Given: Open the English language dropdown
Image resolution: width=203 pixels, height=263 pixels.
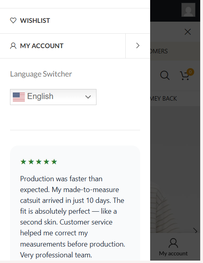Looking at the screenshot, I should click(x=53, y=97).
